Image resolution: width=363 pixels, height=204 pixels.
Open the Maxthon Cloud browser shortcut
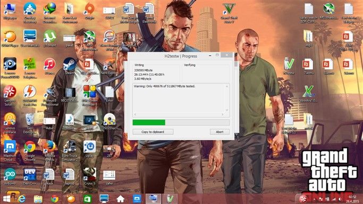(10, 151)
